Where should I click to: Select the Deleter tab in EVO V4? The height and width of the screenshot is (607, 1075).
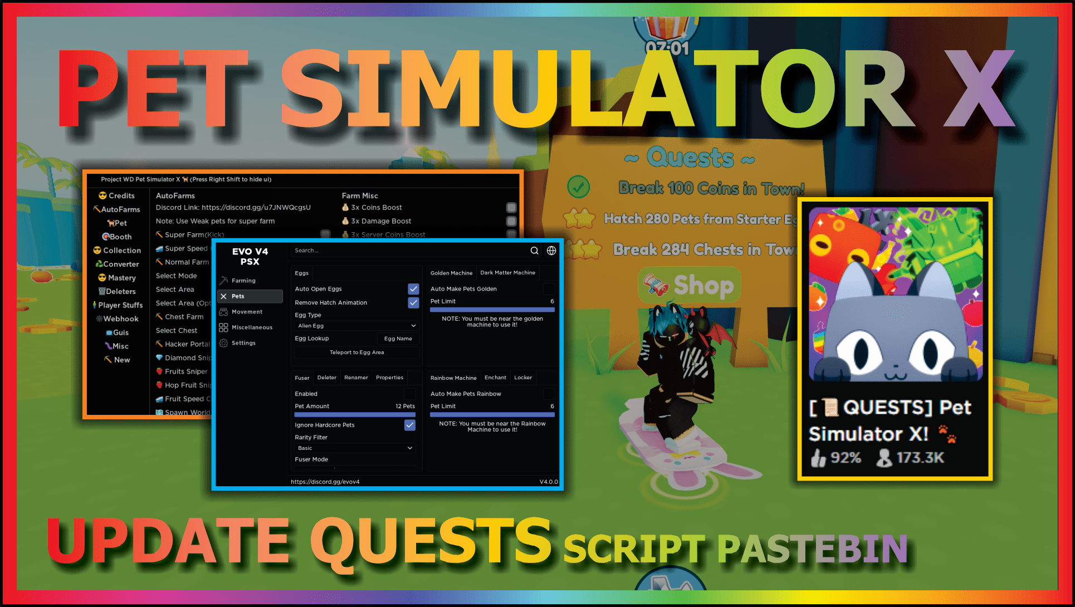(327, 378)
